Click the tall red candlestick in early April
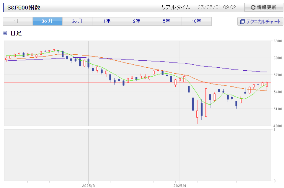Viewport: 284px width, 188px height. pyautogui.click(x=206, y=103)
